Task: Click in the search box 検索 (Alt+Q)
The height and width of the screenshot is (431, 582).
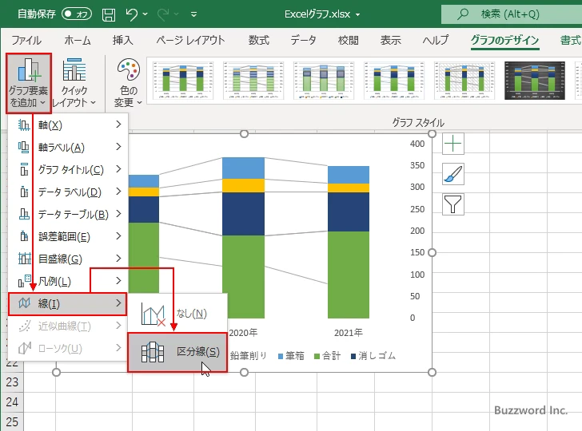Action: pos(512,14)
